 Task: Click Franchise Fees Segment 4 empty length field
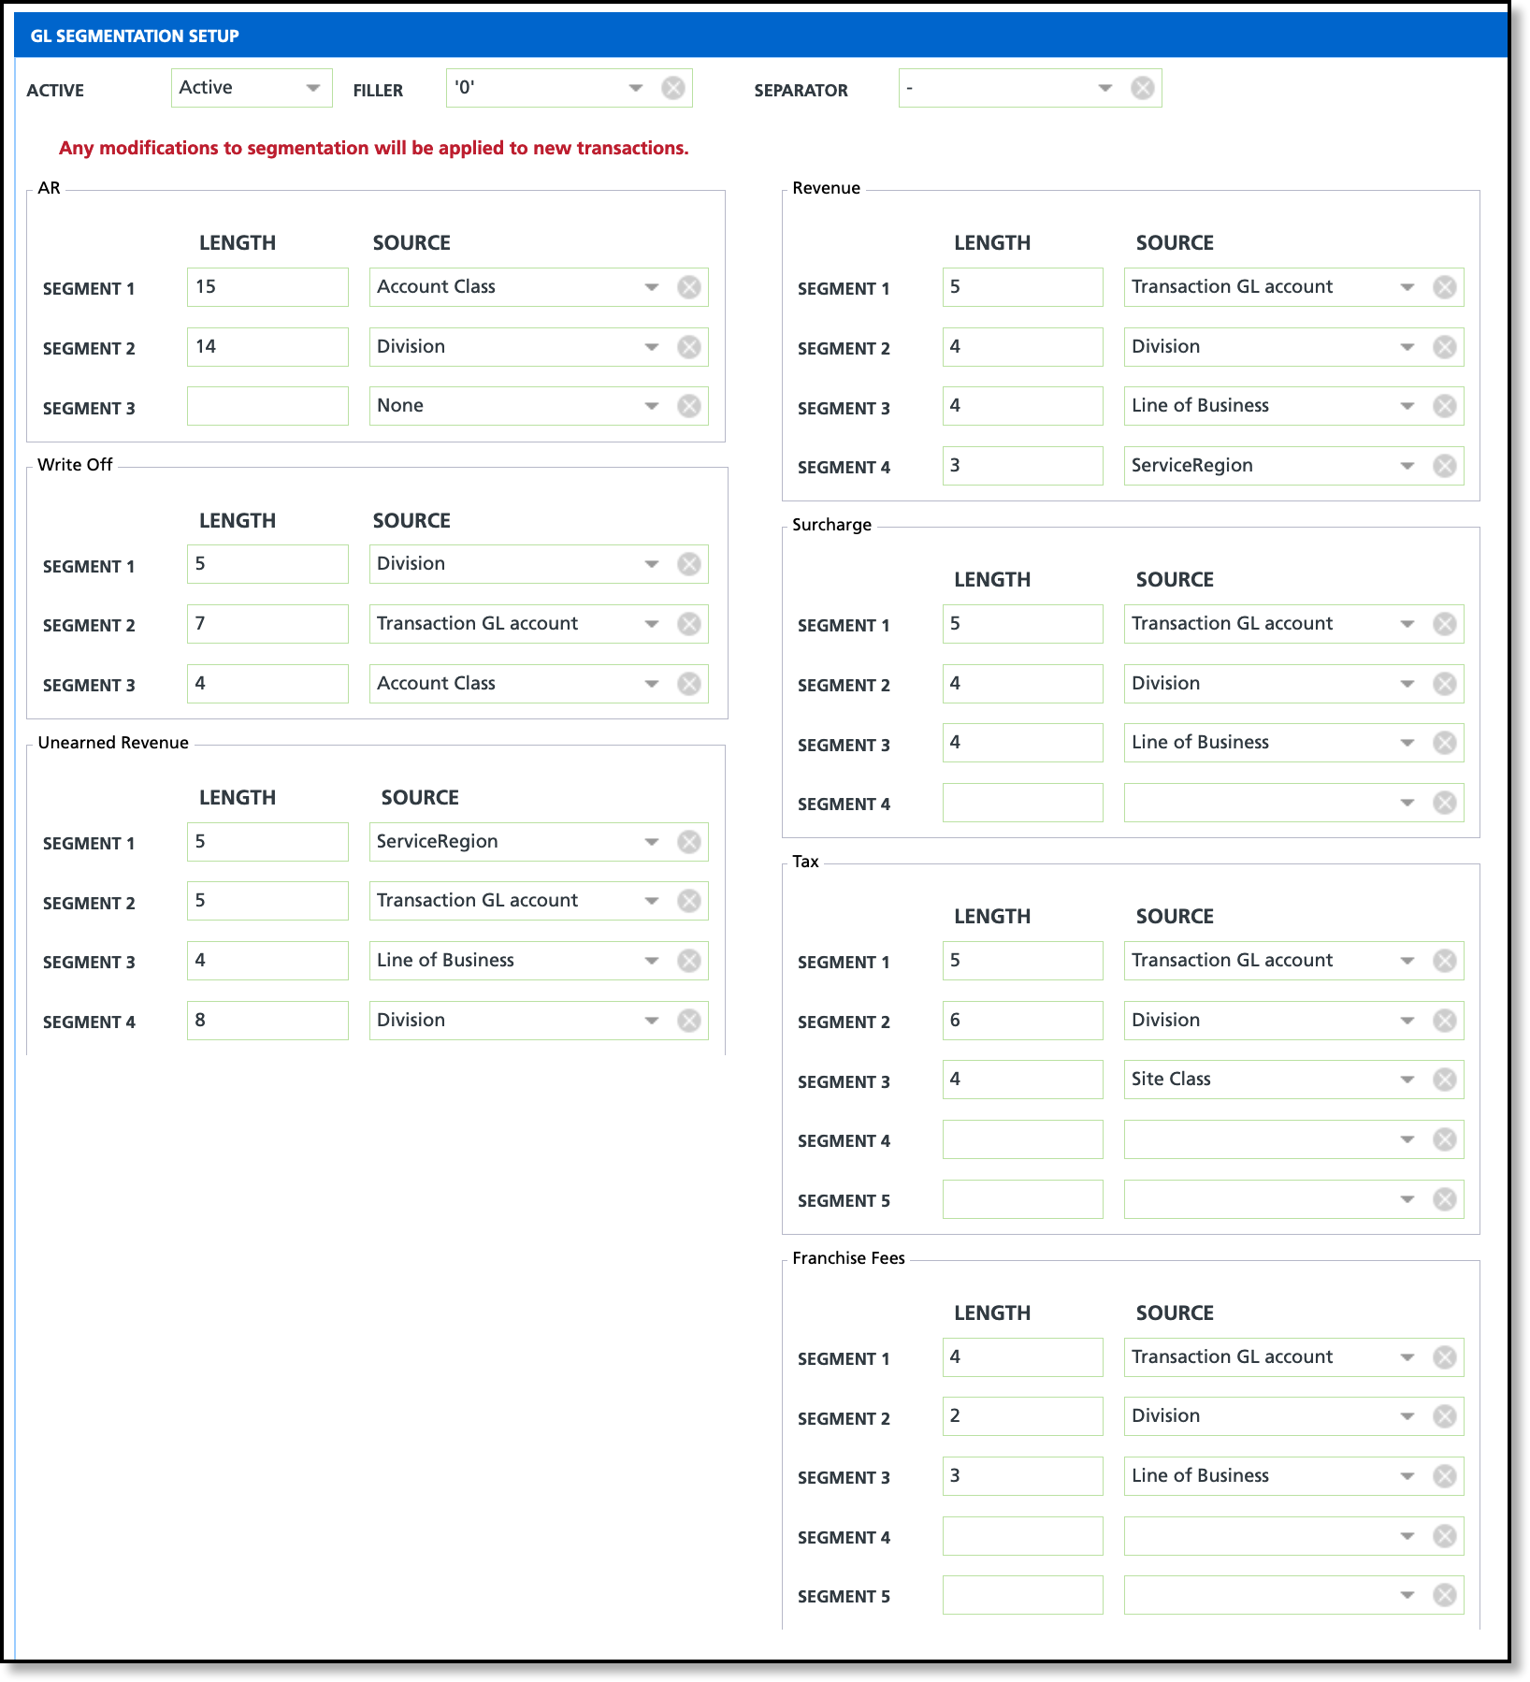point(1023,1536)
